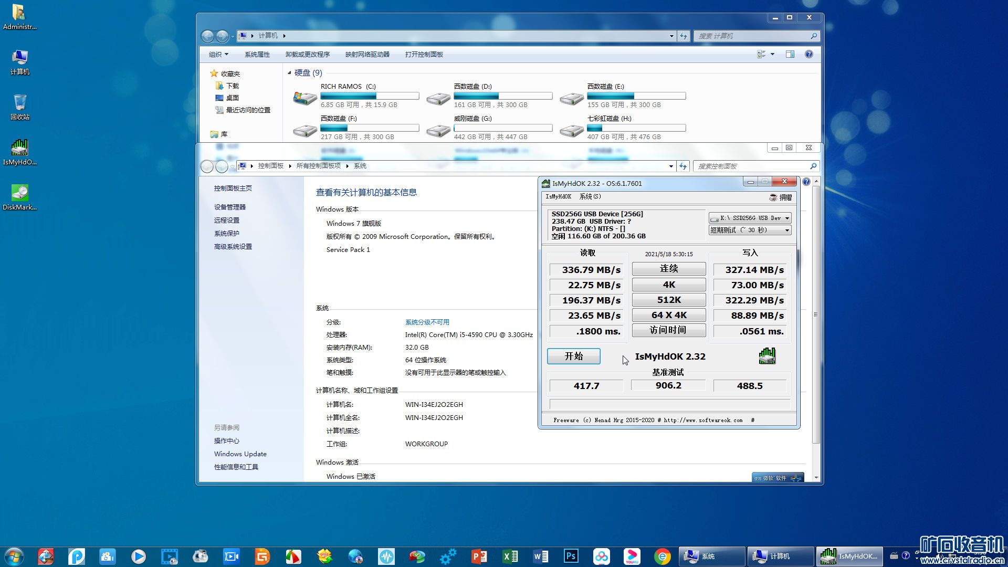
Task: Click the 西数磁盘 (E:) capacity bar
Action: click(x=636, y=96)
